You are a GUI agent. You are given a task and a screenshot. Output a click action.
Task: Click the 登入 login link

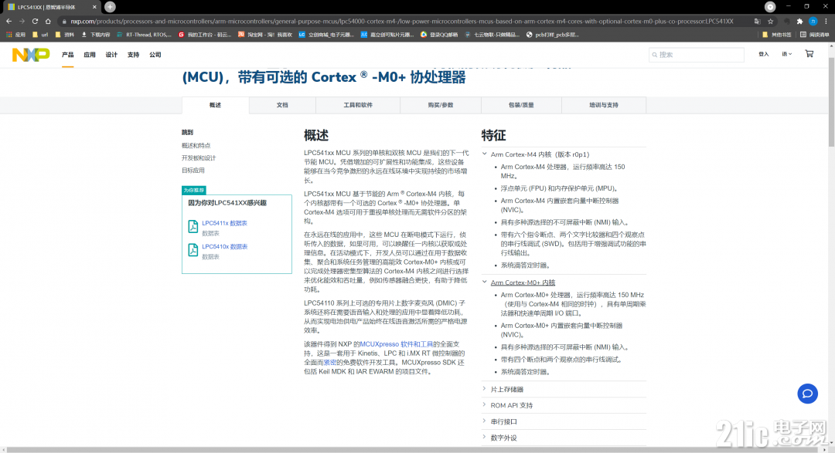(x=764, y=54)
